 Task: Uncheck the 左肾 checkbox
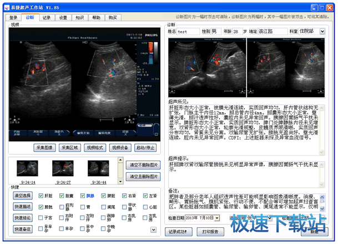click(145, 196)
